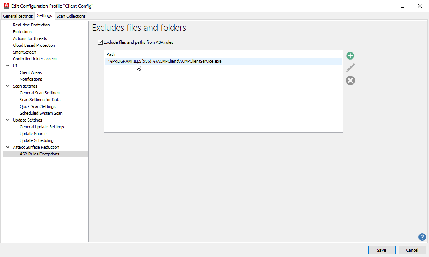Open the Scan Collections tab

pyautogui.click(x=71, y=16)
